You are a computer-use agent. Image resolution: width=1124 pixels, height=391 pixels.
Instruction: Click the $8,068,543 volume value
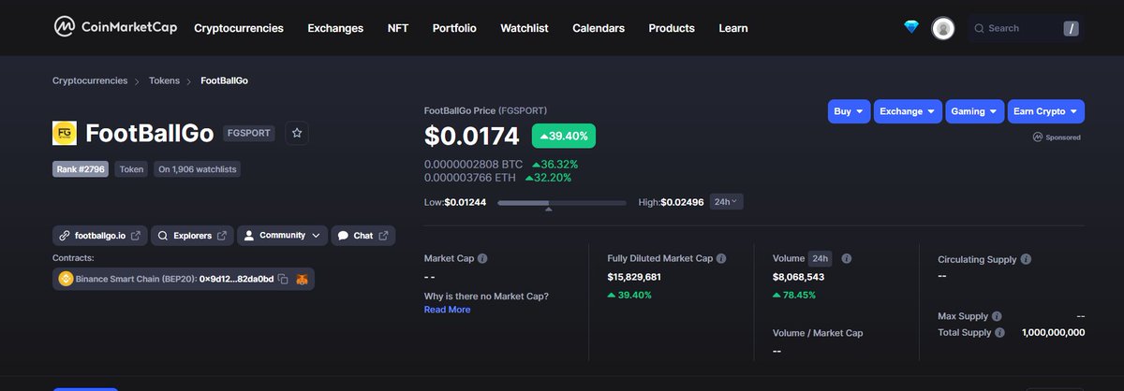coord(799,277)
